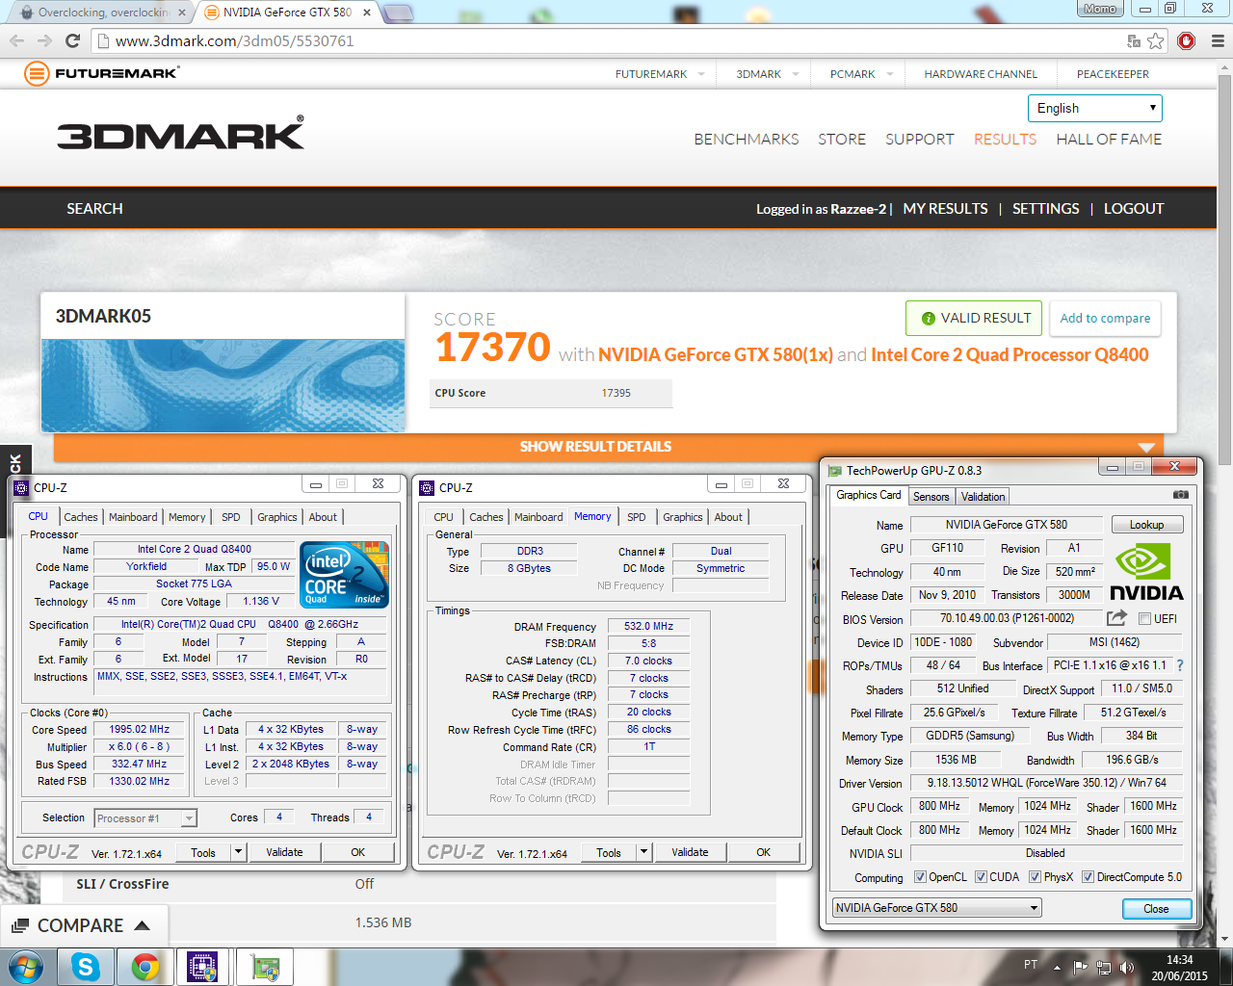This screenshot has width=1233, height=986.
Task: Click the NVIDIA logo in GPU-Z
Action: tap(1146, 572)
